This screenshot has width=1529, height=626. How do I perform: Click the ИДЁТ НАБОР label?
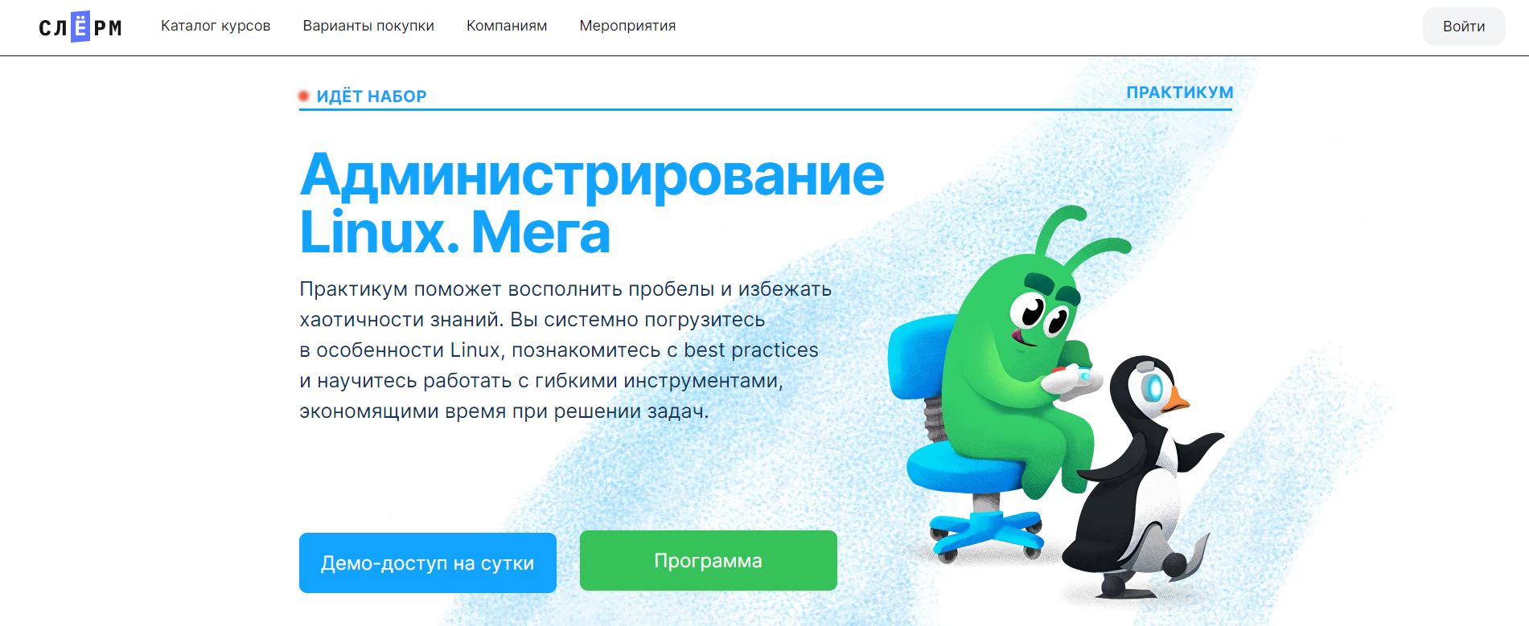(x=372, y=96)
